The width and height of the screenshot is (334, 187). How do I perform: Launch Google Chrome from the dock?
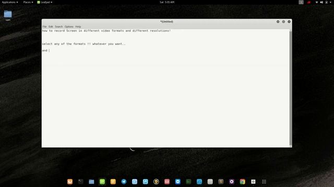(x=242, y=181)
